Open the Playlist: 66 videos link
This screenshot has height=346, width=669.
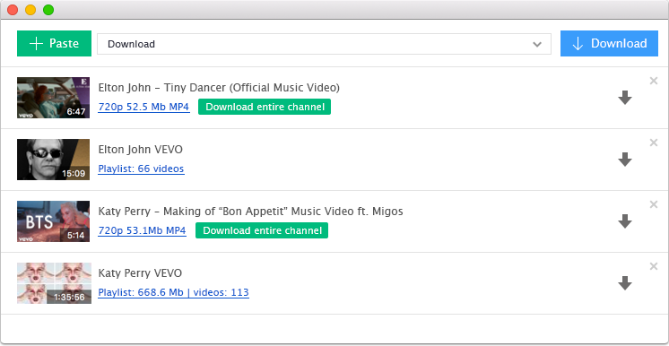[x=141, y=169]
